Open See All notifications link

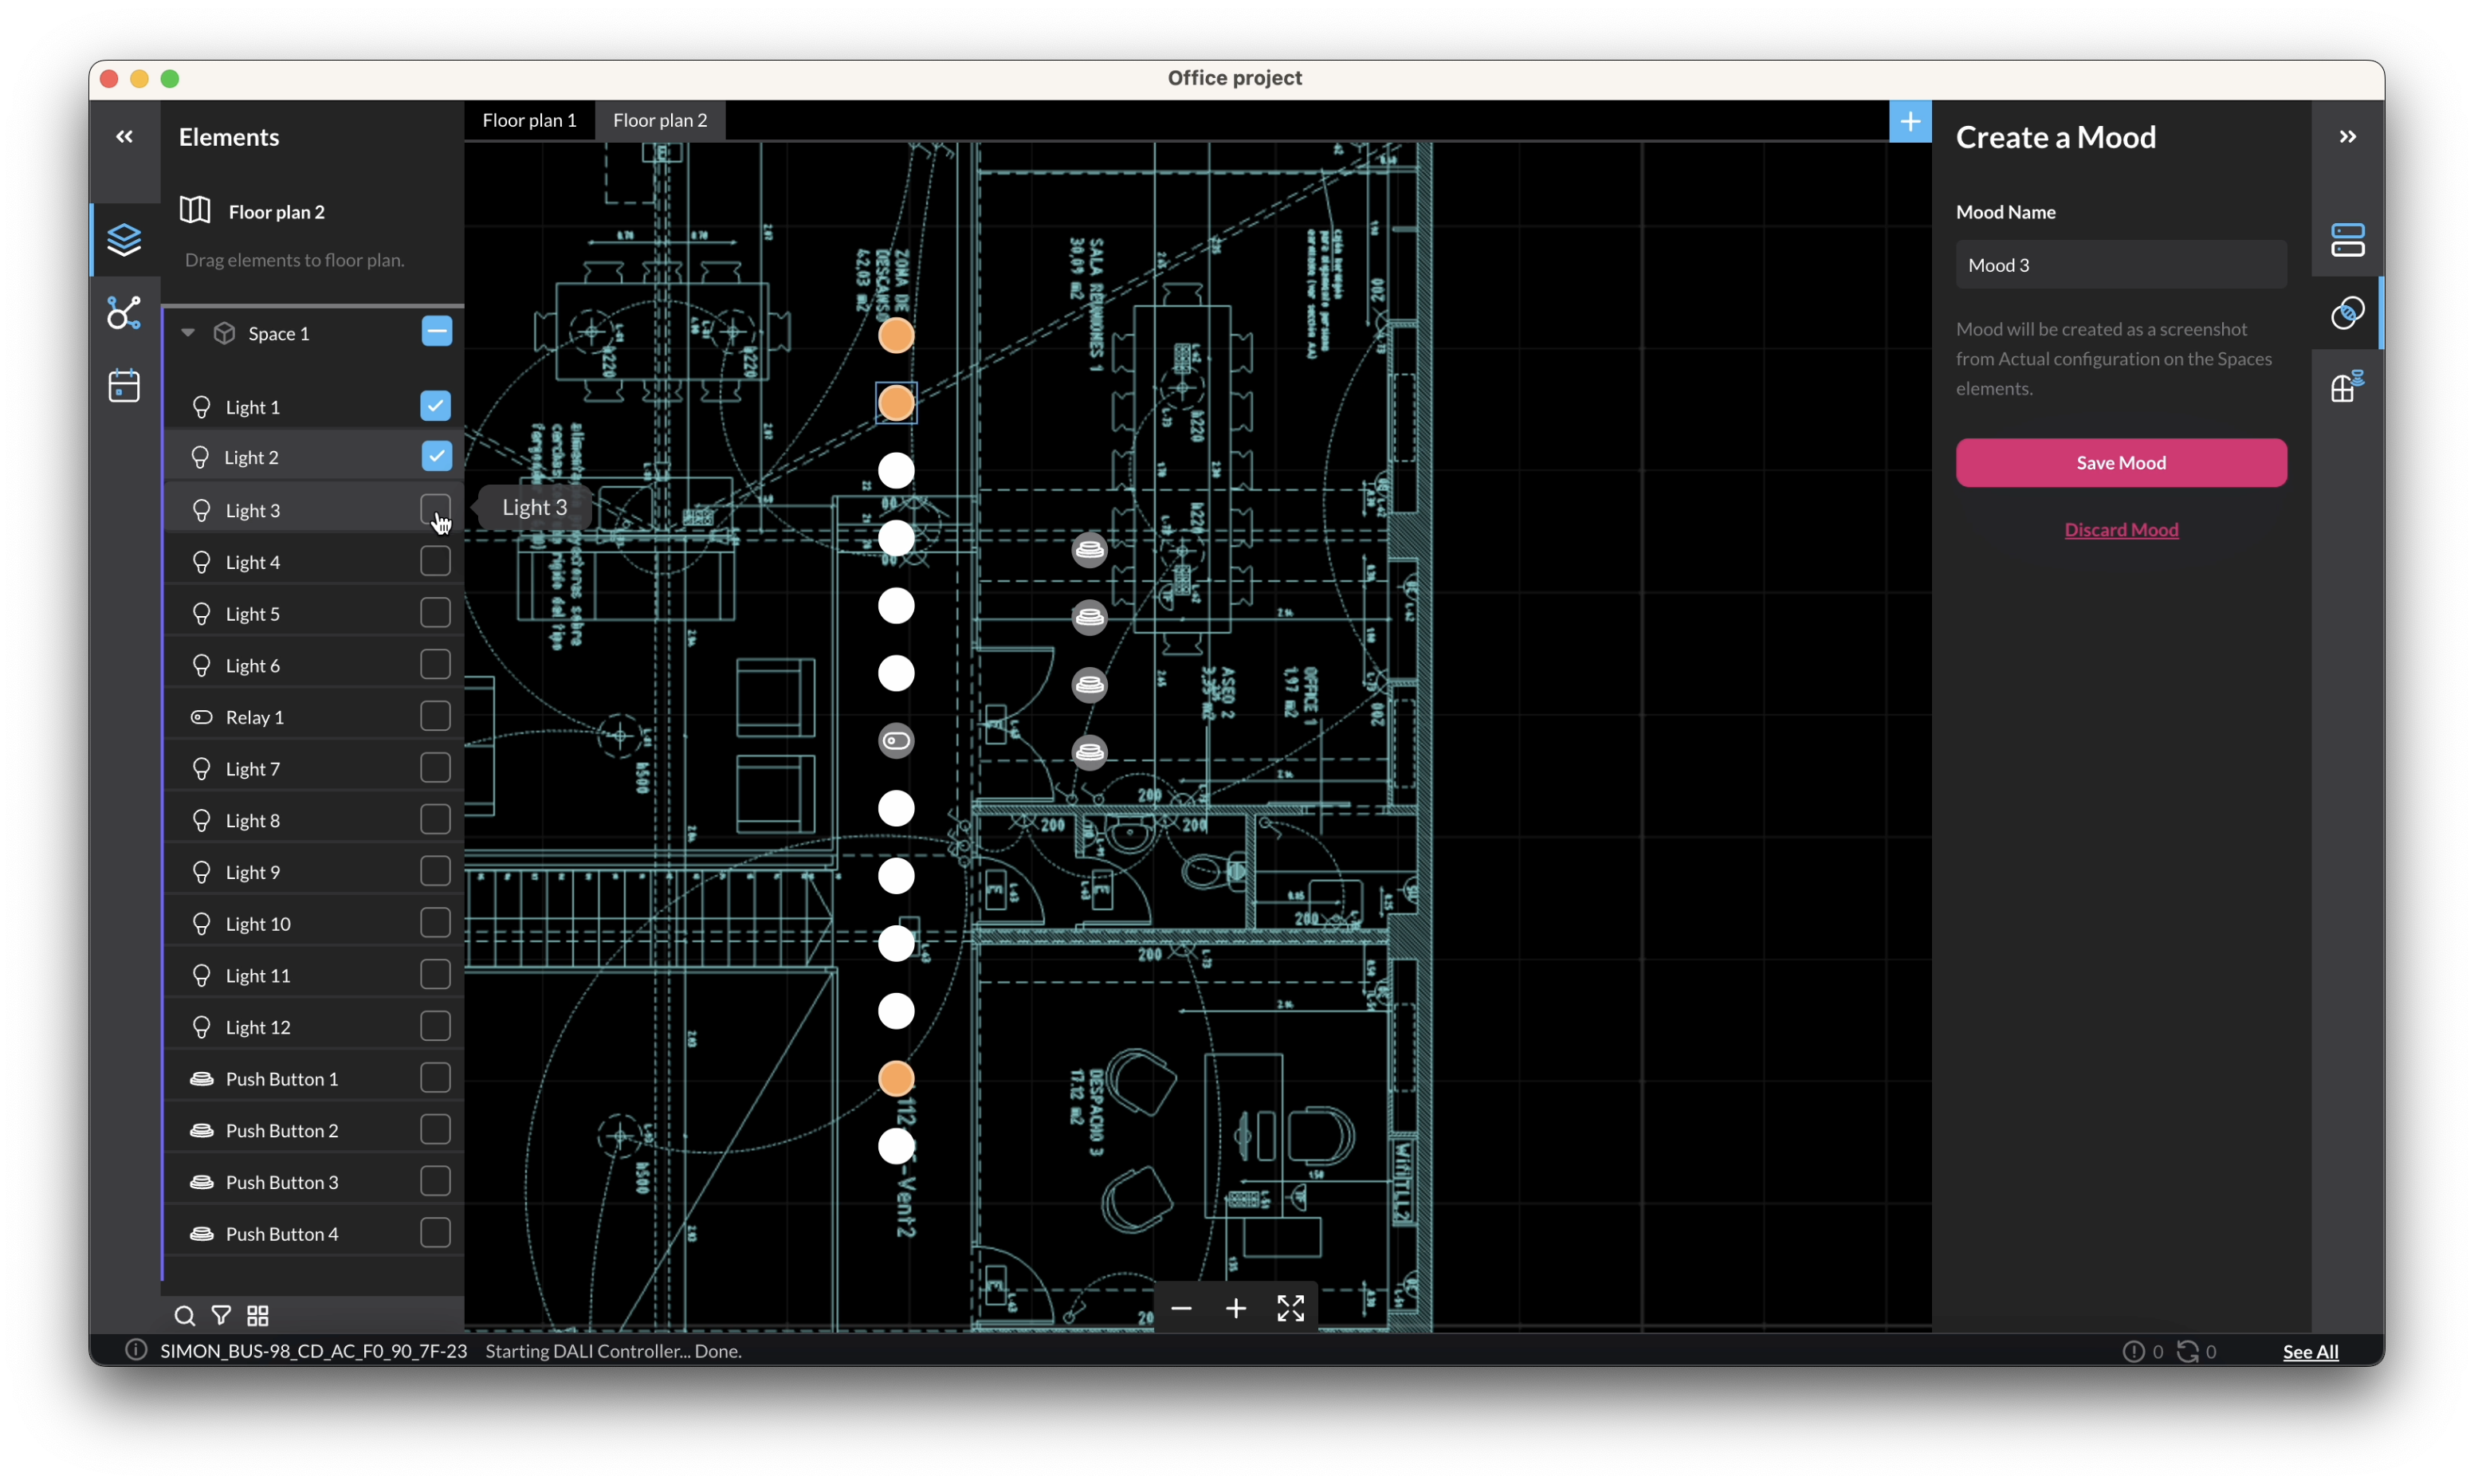[2310, 1351]
